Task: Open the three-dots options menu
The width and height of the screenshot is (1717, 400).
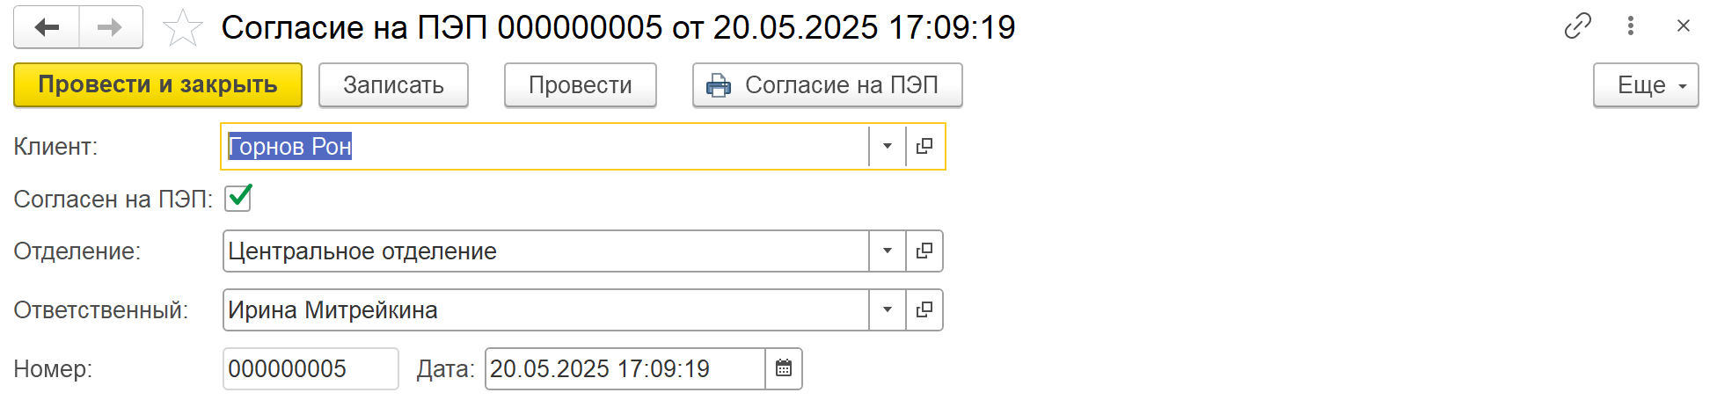Action: (x=1631, y=26)
